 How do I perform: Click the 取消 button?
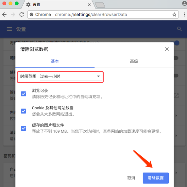click(131, 178)
